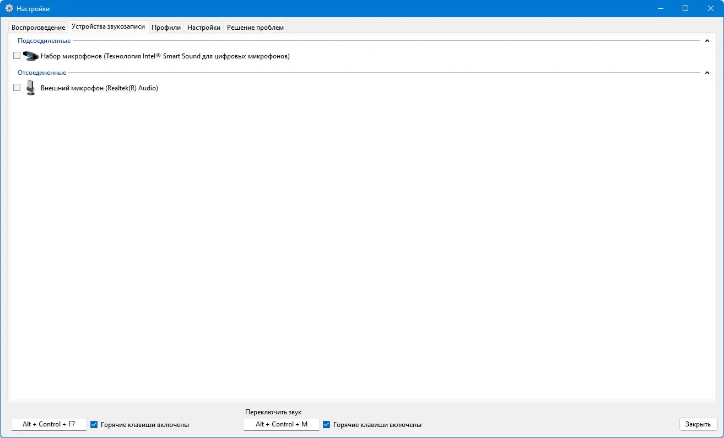Open the Профили tab
The image size is (724, 438).
[166, 28]
